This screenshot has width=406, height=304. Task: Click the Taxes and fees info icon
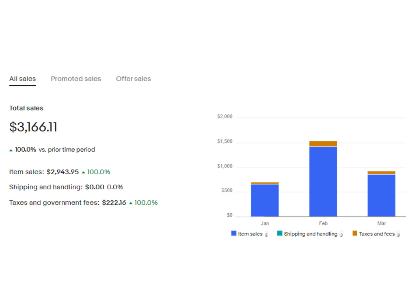click(x=398, y=235)
